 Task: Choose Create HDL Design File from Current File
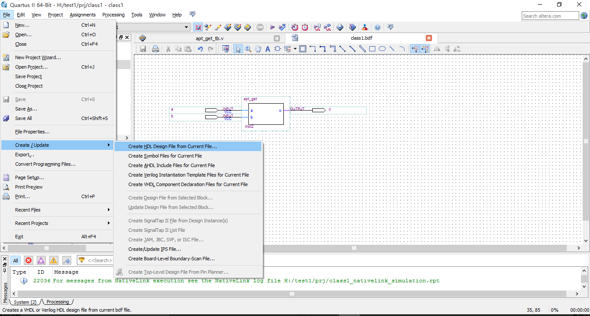[188, 146]
